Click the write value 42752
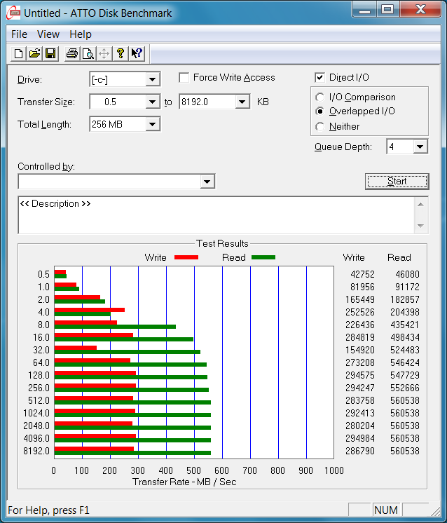The height and width of the screenshot is (523, 447). 362,274
